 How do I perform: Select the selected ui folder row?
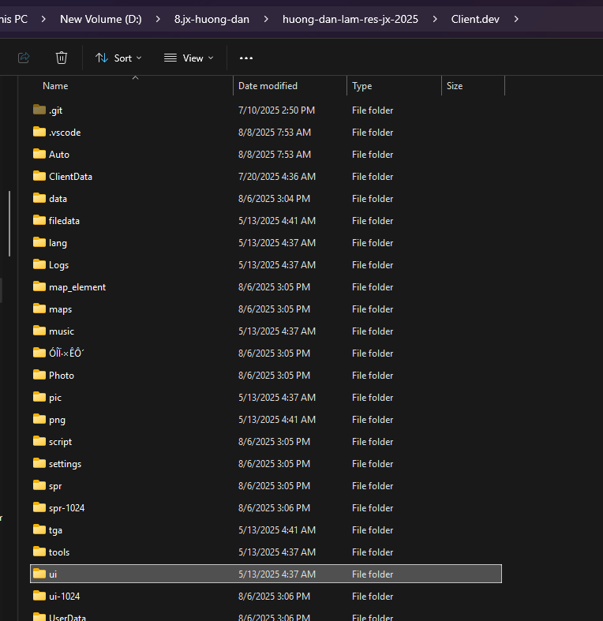pos(265,574)
